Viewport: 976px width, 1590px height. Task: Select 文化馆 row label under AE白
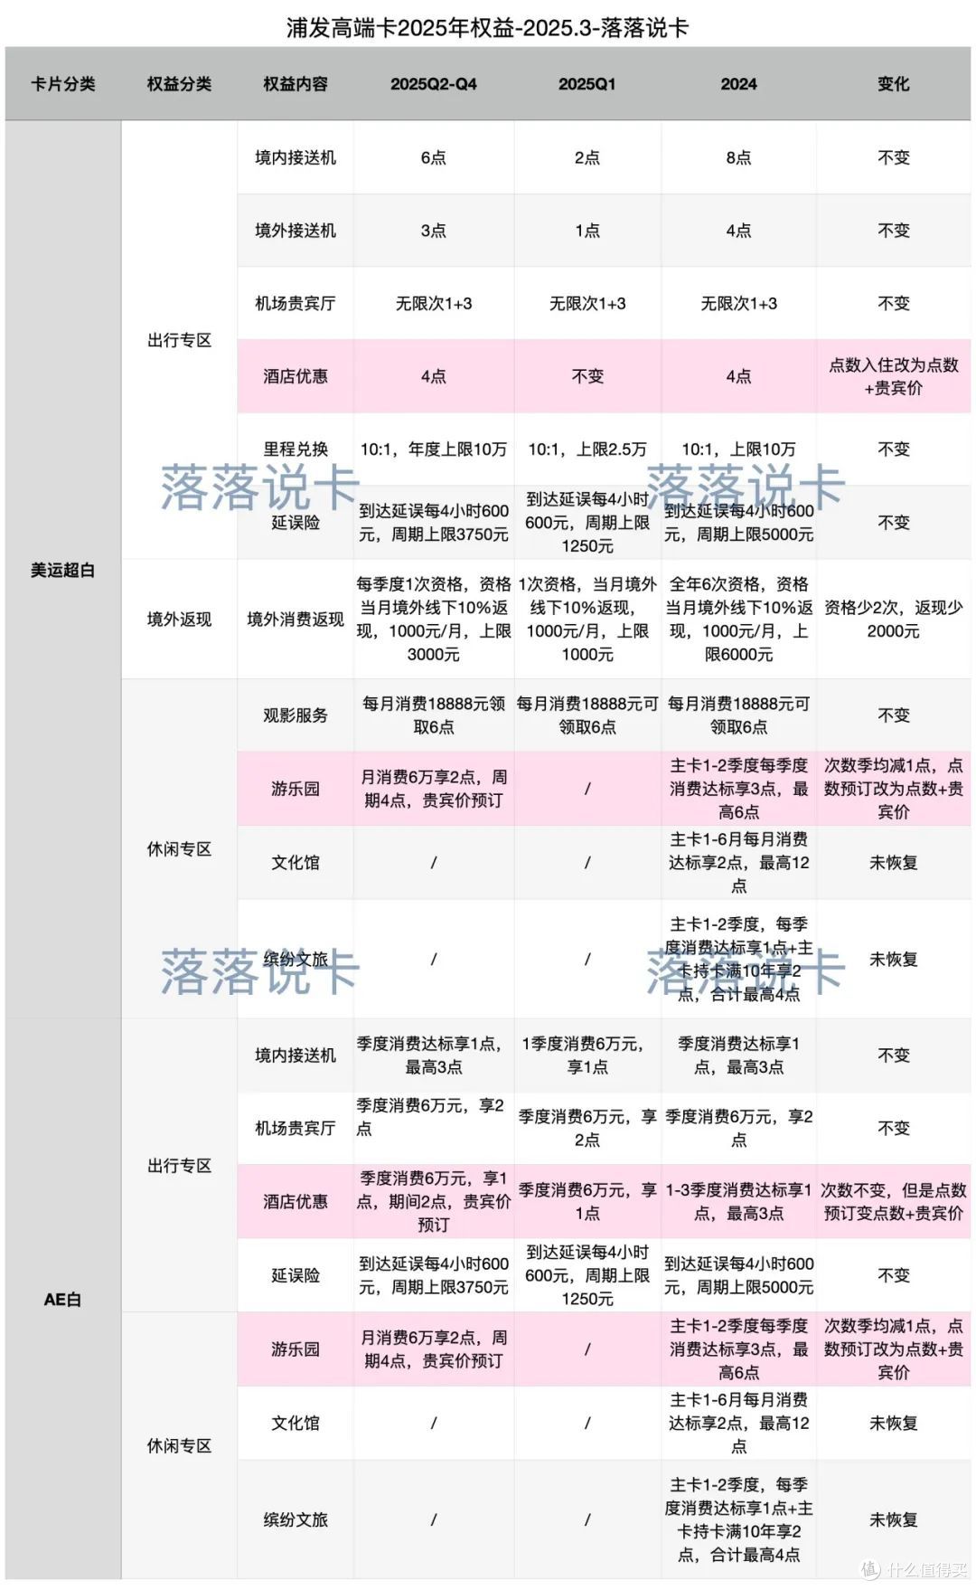[x=296, y=1423]
